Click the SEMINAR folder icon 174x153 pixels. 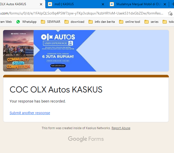click(43, 22)
